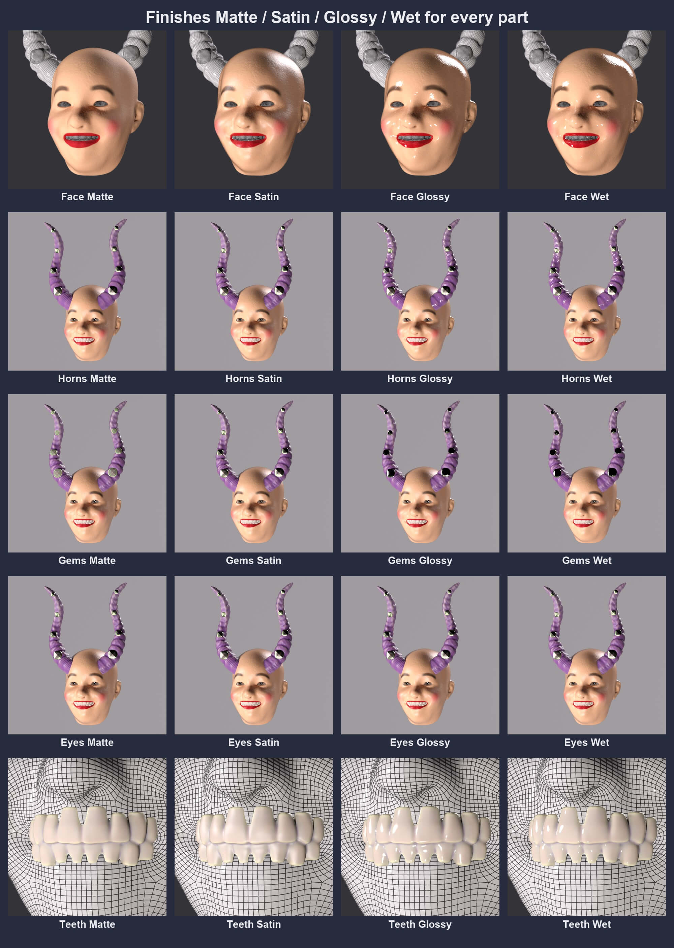Click the 'Face Glossy' caption text
Viewport: 674px width, 948px height.
coord(420,197)
